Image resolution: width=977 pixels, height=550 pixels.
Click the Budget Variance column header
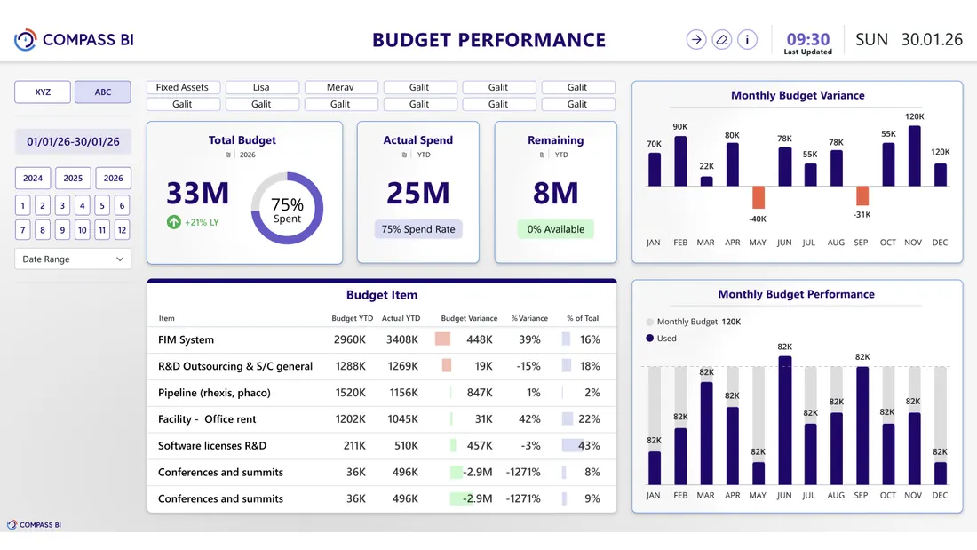[x=469, y=318]
